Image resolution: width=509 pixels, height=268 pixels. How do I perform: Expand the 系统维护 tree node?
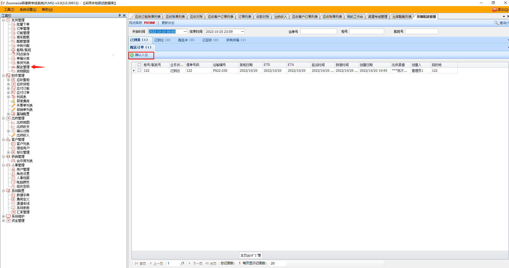click(x=3, y=216)
